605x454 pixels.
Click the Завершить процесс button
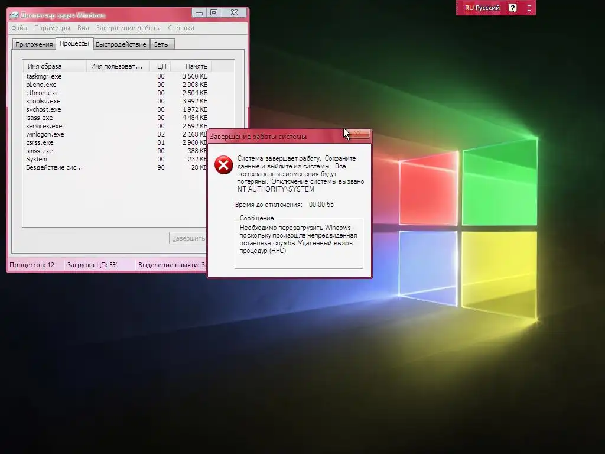188,238
